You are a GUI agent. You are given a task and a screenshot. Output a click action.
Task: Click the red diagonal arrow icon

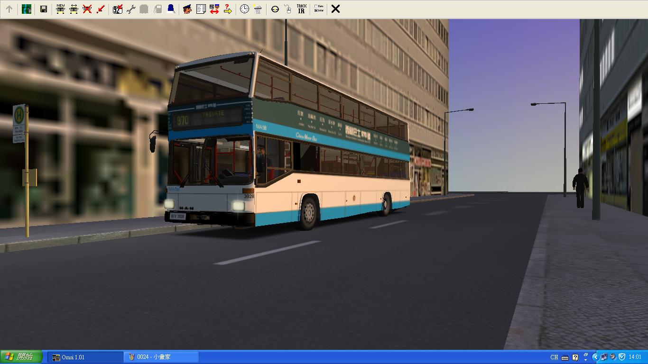tap(100, 9)
